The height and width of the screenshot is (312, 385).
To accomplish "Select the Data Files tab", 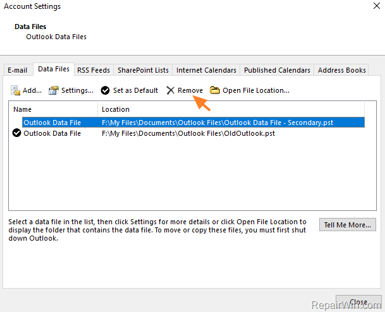I will (54, 69).
